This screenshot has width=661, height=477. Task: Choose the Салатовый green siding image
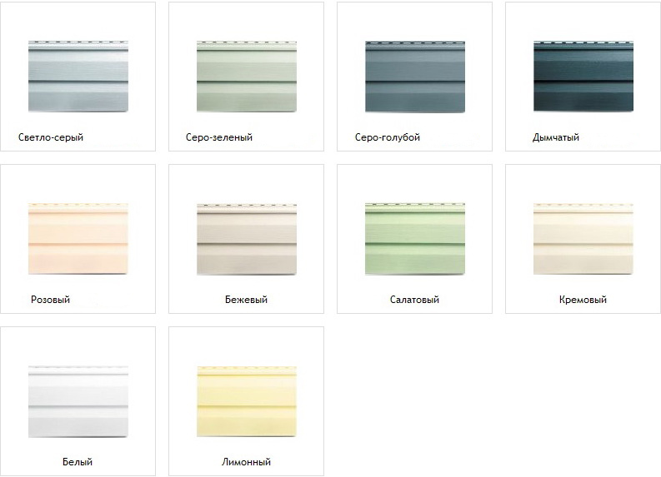pyautogui.click(x=415, y=238)
